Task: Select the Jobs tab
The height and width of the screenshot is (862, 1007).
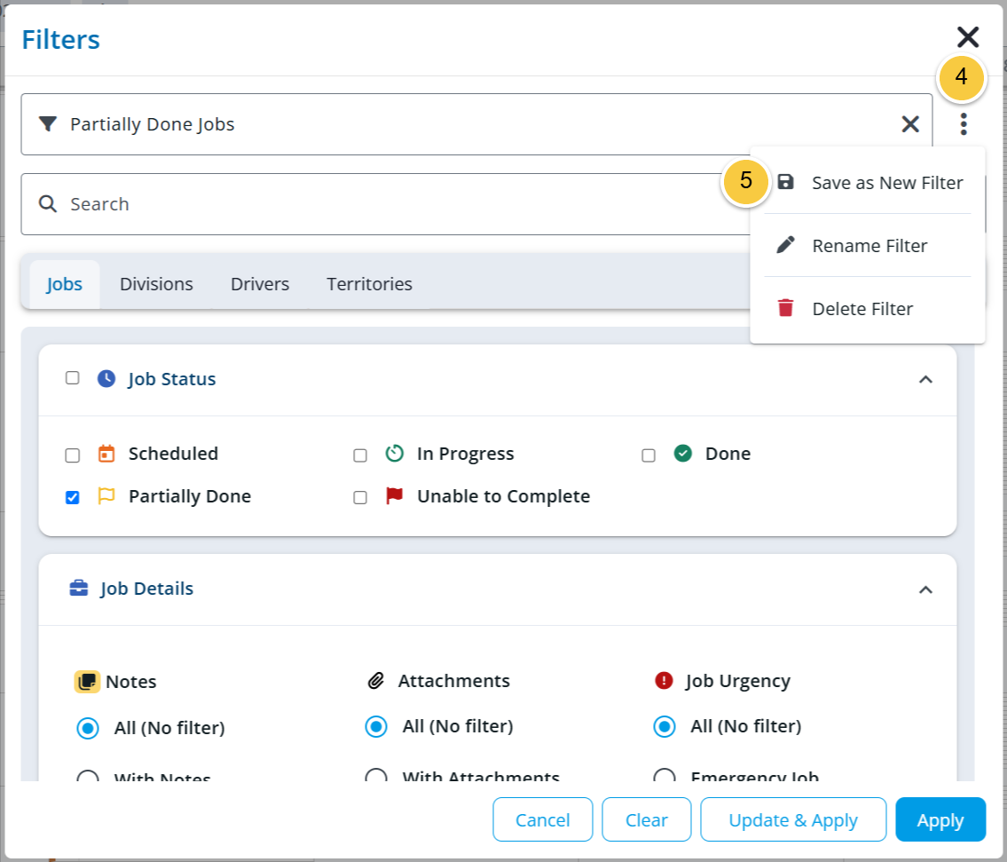Action: coord(64,284)
